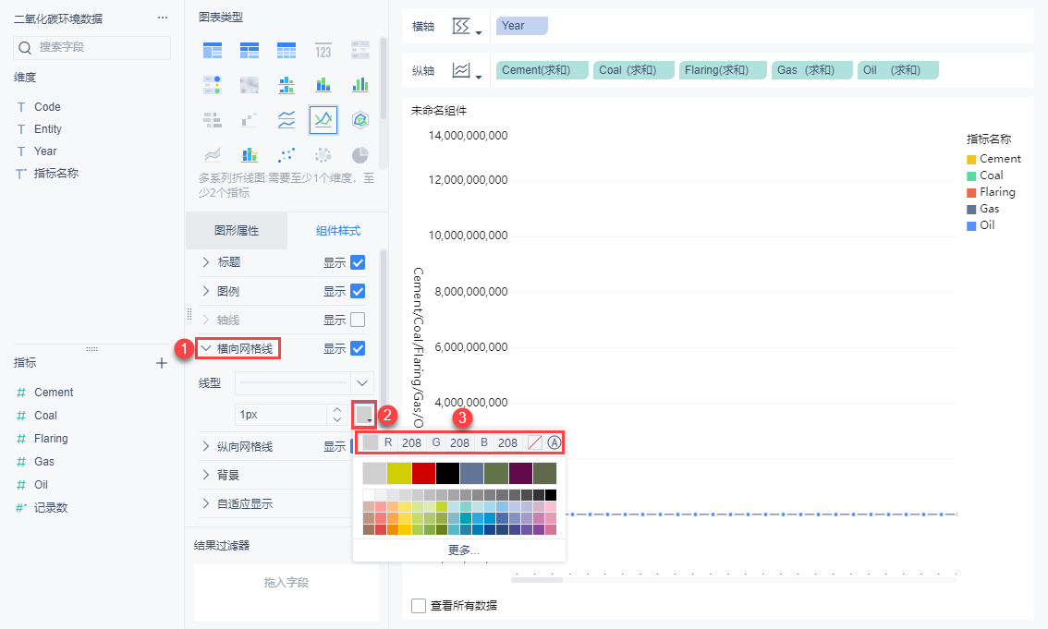Enable the 轴线 显示 checkbox

point(358,320)
